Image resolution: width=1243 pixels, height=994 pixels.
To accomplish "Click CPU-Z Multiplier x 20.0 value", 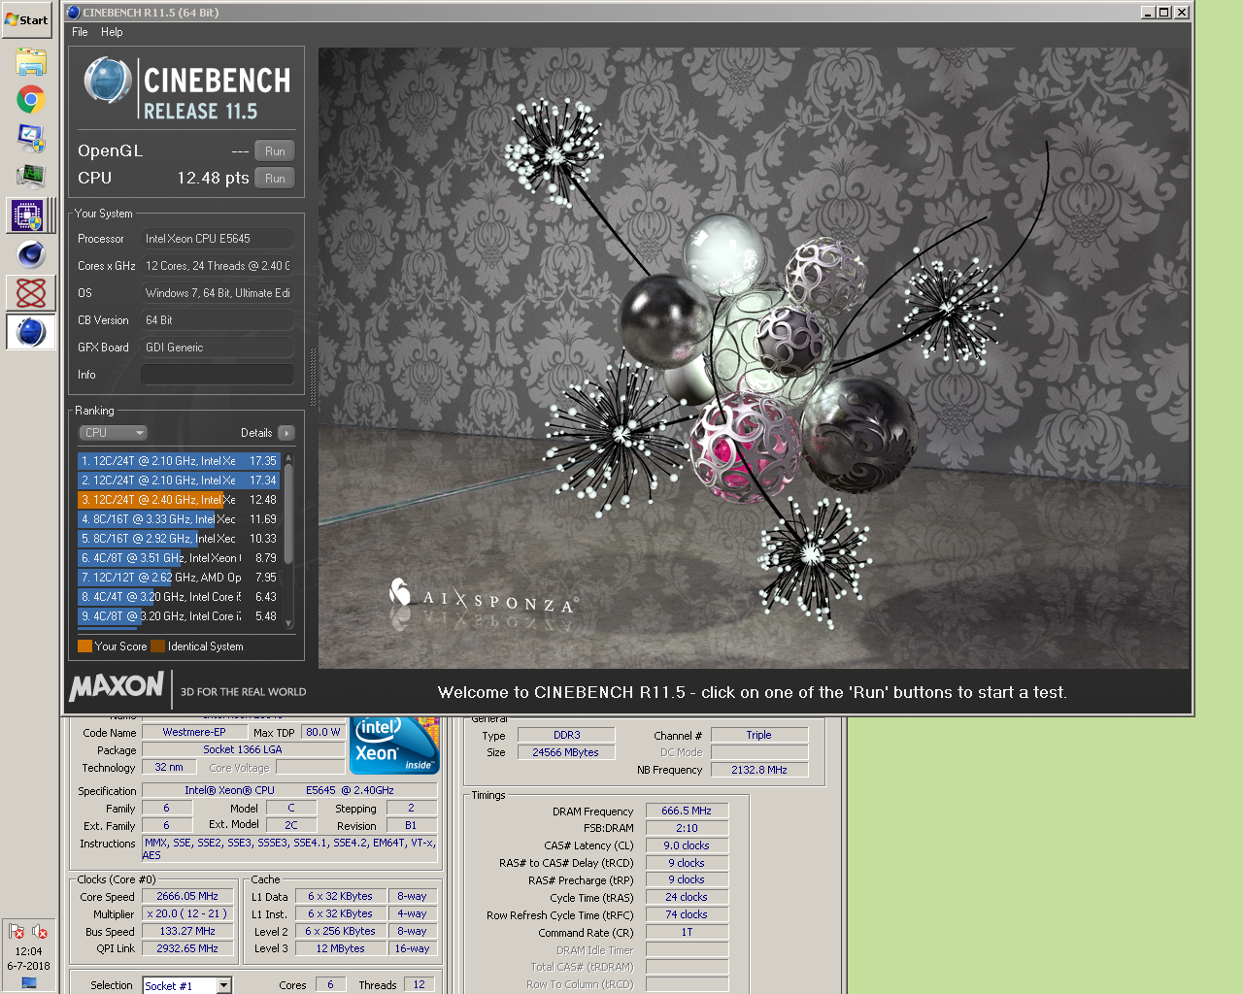I will (x=187, y=914).
